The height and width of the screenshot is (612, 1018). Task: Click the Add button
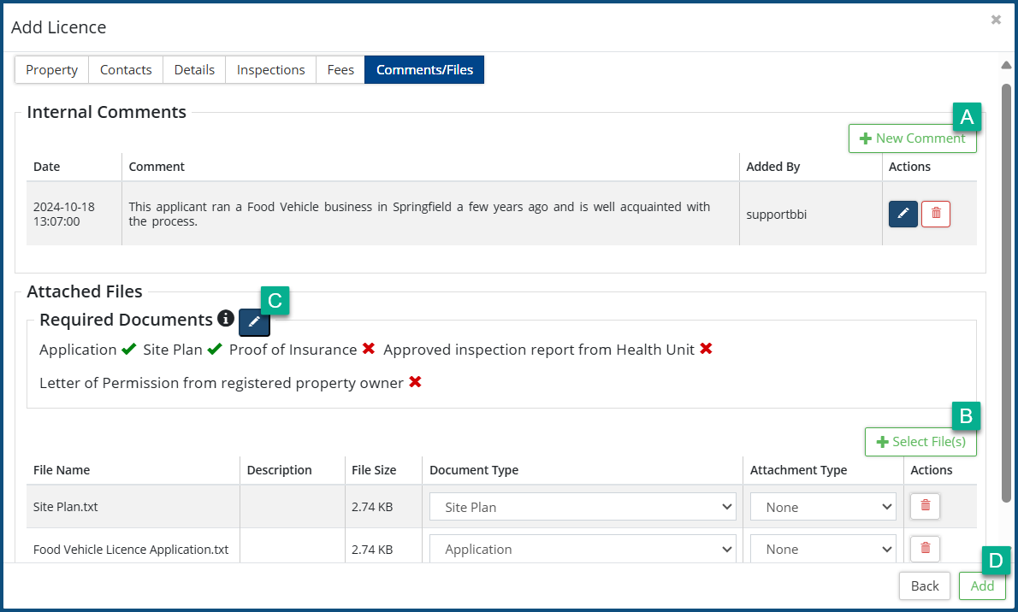(x=982, y=586)
